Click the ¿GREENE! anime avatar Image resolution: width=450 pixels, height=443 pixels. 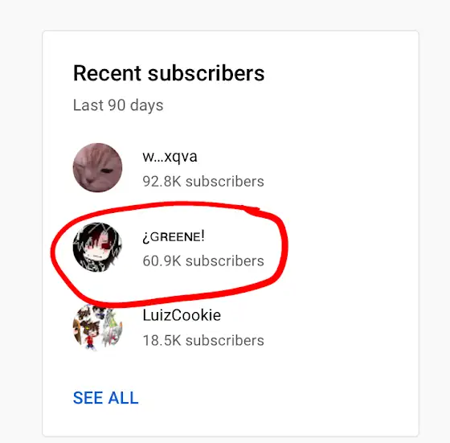[97, 247]
